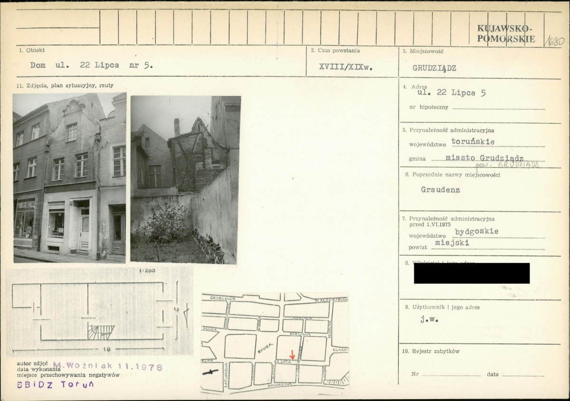Click the staircase symbol in the floor plan
Screen dimensions: 570x401
tap(101, 332)
